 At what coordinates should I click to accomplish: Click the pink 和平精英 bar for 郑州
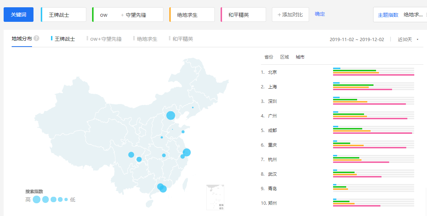point(357,206)
